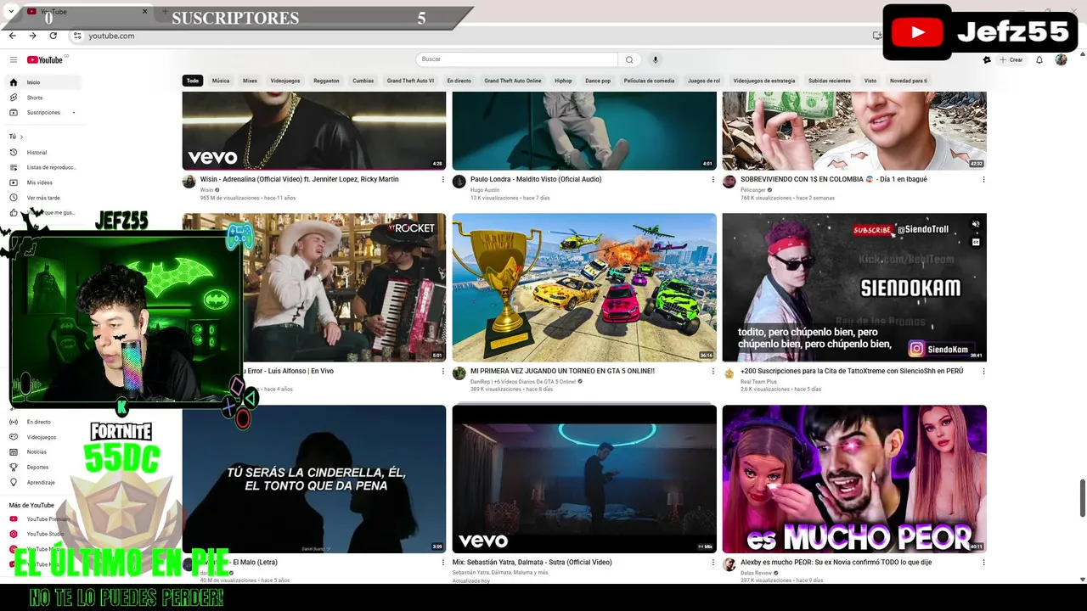Select the Novedad para ti chip
The width and height of the screenshot is (1087, 611).
(909, 81)
